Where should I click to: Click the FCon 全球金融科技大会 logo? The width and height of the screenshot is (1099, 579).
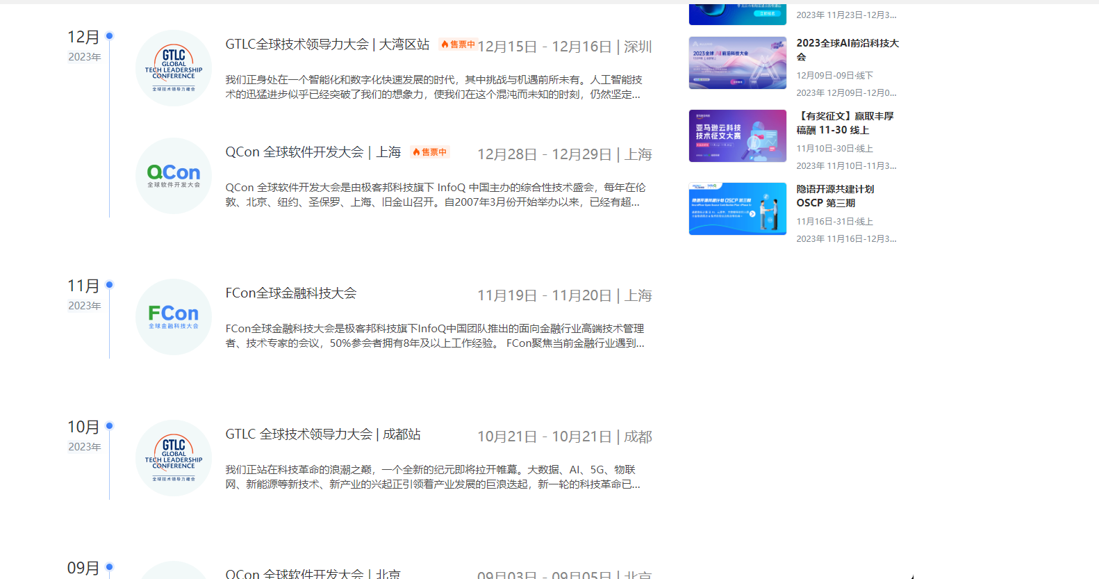[174, 317]
